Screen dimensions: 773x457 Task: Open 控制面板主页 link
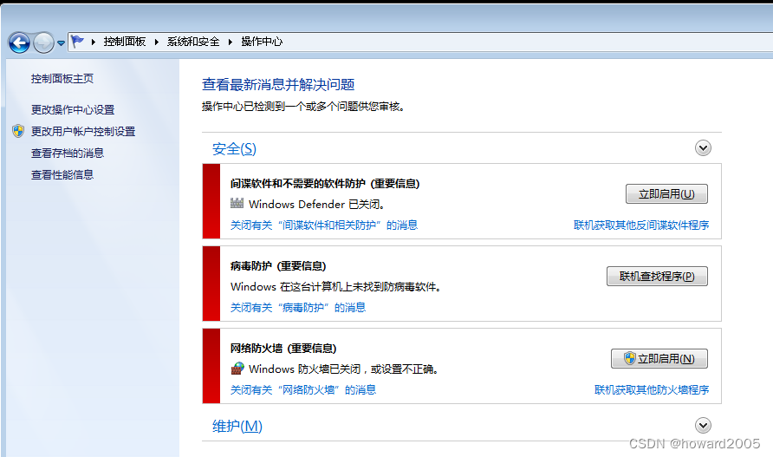pos(62,78)
